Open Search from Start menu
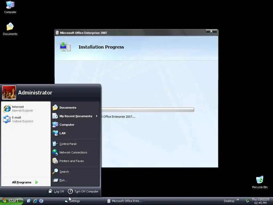The width and height of the screenshot is (273, 205). (x=75, y=172)
